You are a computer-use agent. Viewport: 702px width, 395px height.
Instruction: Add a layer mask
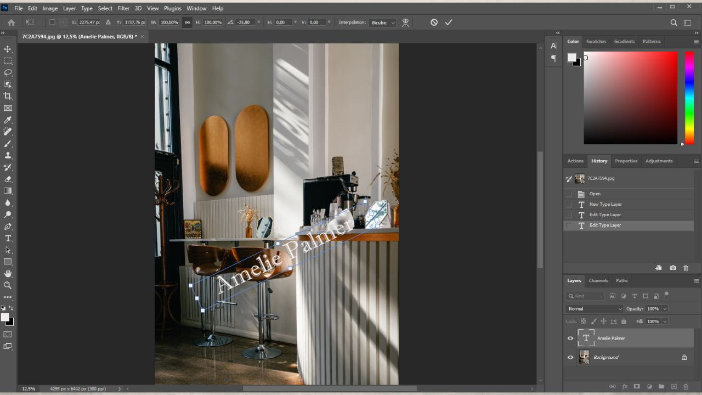click(637, 387)
